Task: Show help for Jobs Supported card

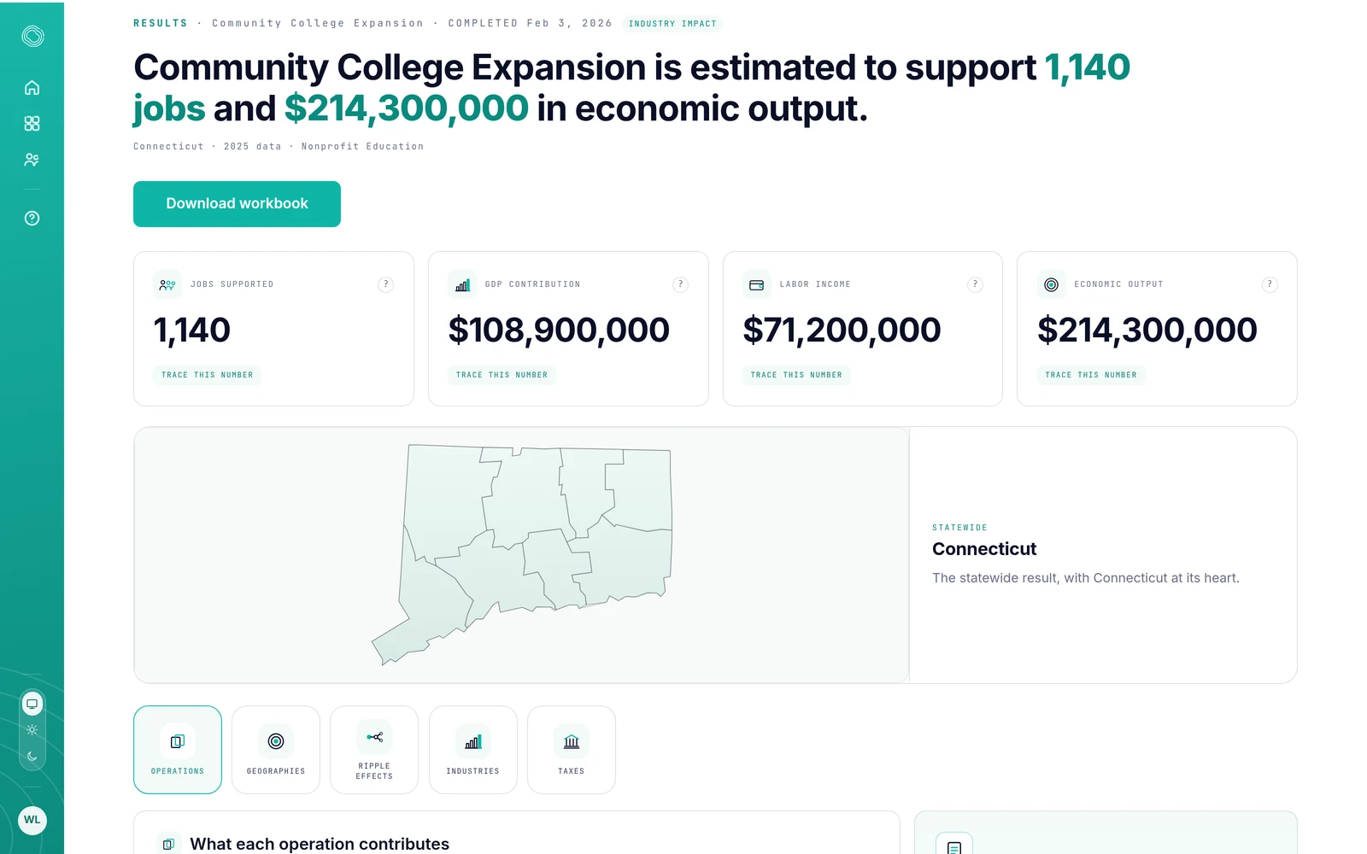Action: (x=386, y=284)
